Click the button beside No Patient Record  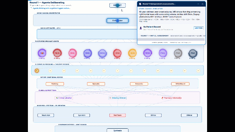click(x=199, y=28)
